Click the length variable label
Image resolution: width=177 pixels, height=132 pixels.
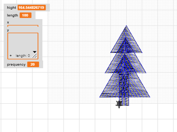pos(13,15)
